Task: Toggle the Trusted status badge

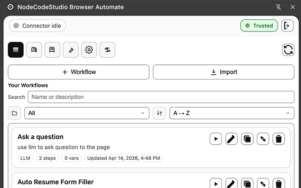Action: click(259, 26)
